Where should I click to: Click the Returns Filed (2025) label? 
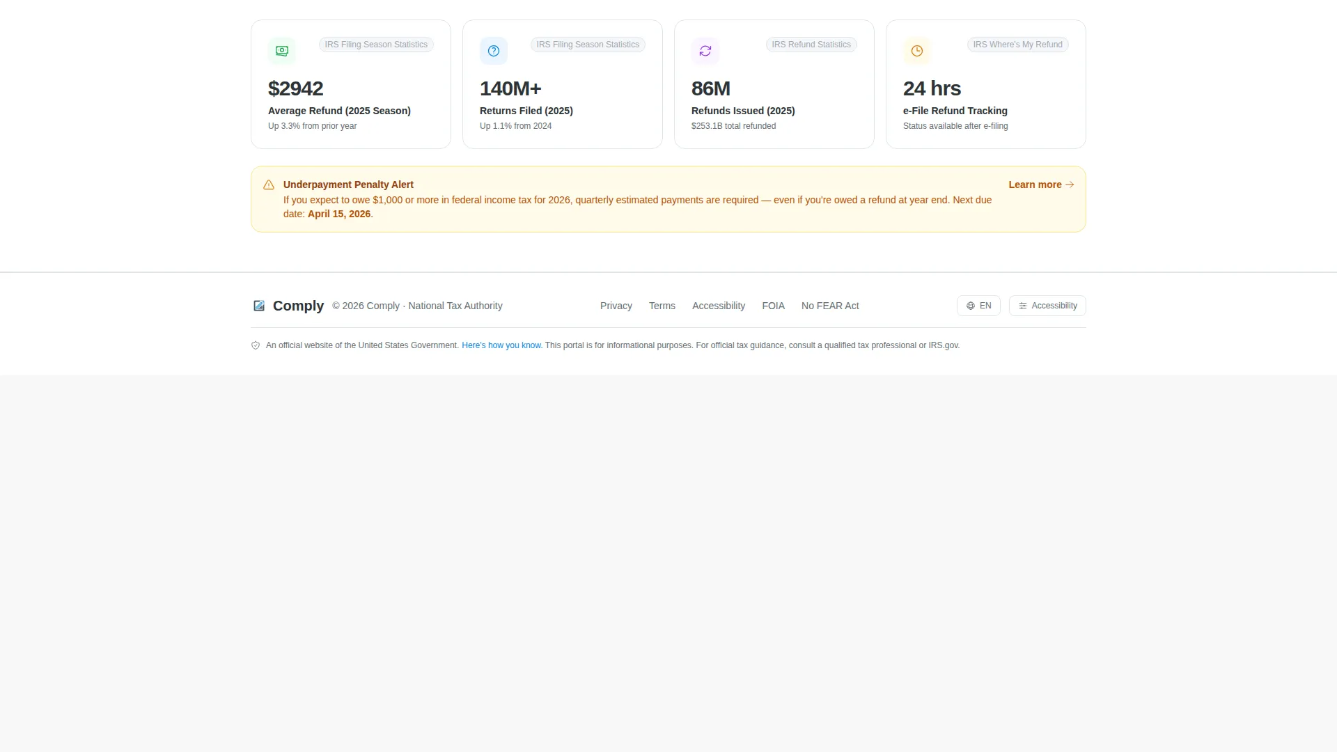pos(526,111)
